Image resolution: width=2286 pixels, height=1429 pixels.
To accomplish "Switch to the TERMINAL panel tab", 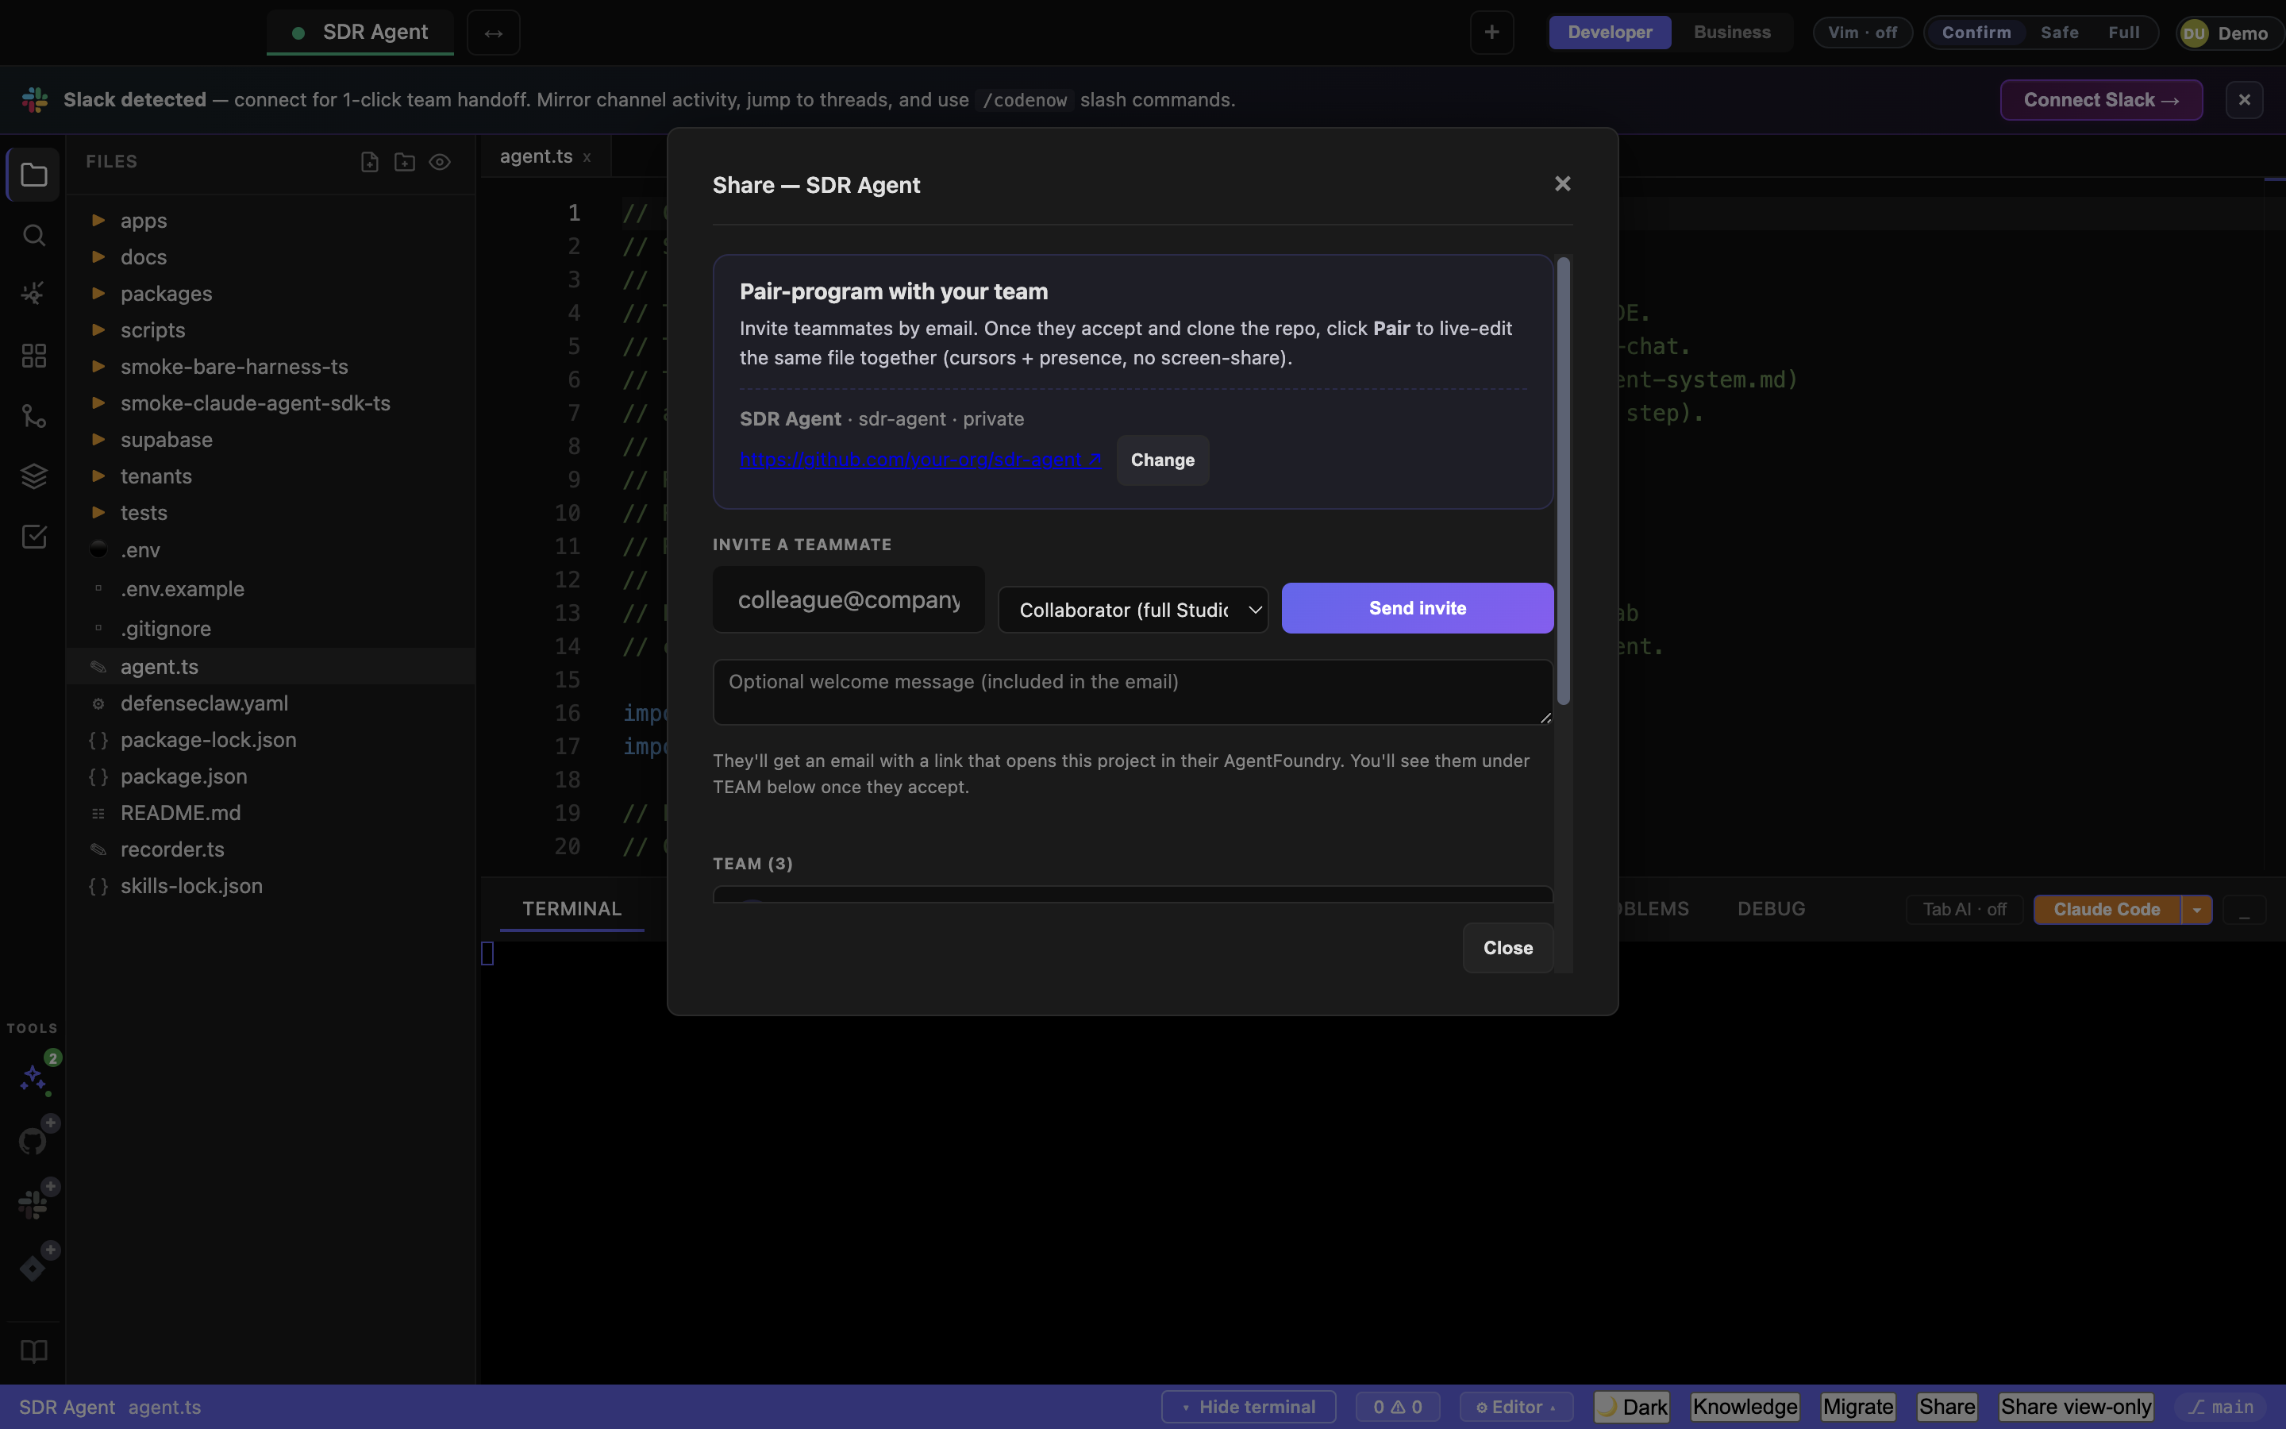I will pyautogui.click(x=571, y=909).
